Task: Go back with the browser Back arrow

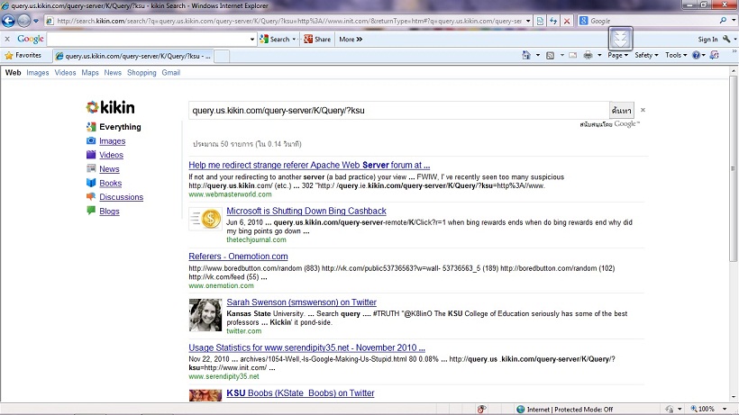Action: (8, 21)
